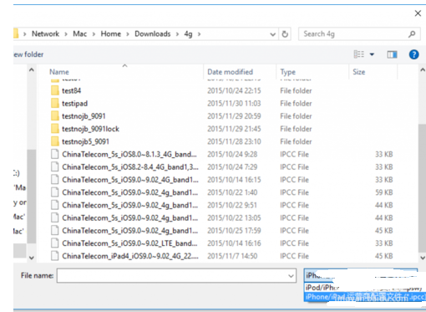Click the refresh icon beside the address bar
This screenshot has width=426, height=312.
pos(285,34)
